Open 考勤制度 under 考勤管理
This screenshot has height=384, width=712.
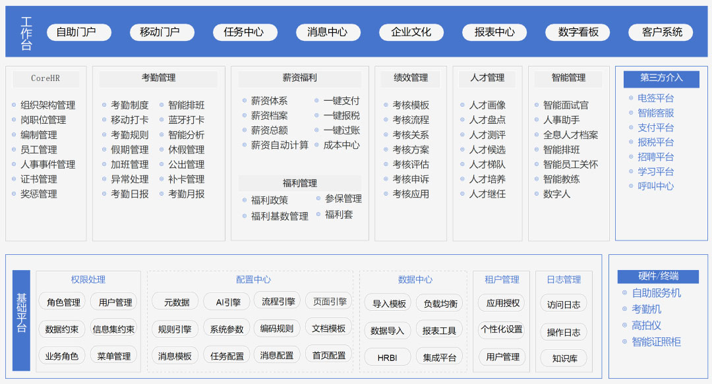129,105
